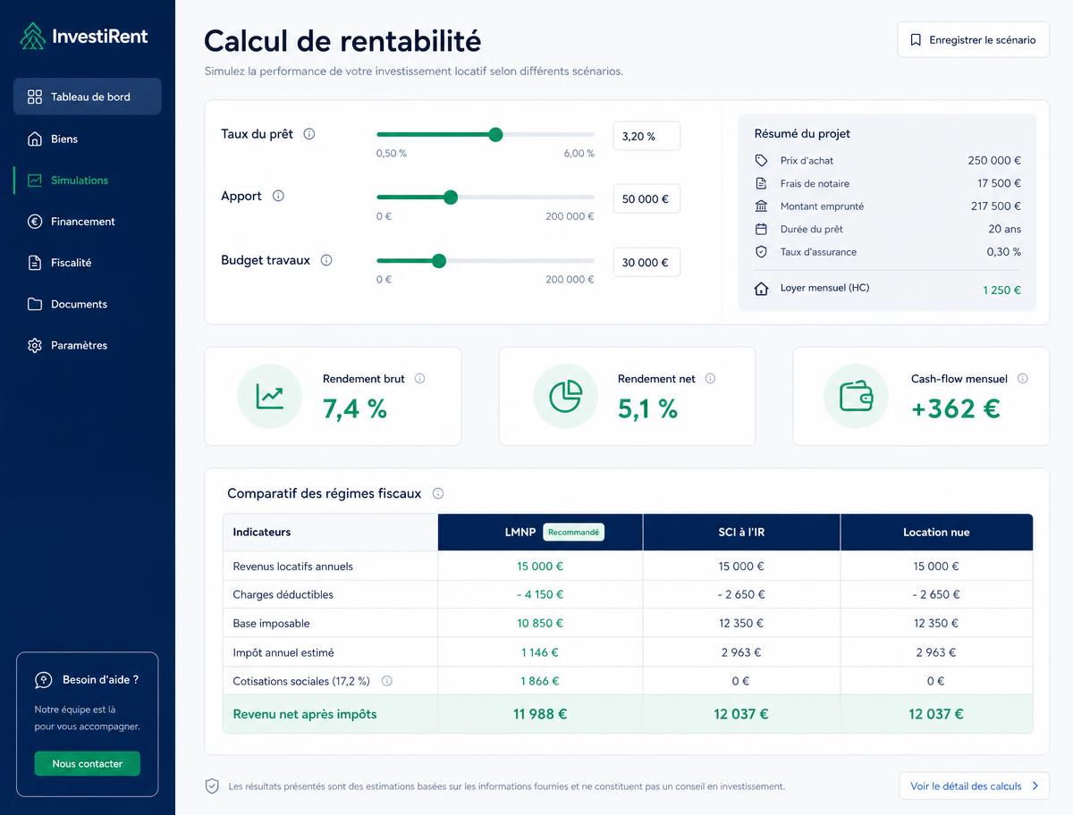Click the 1 250 € loyer mensuel value

pos(1001,290)
